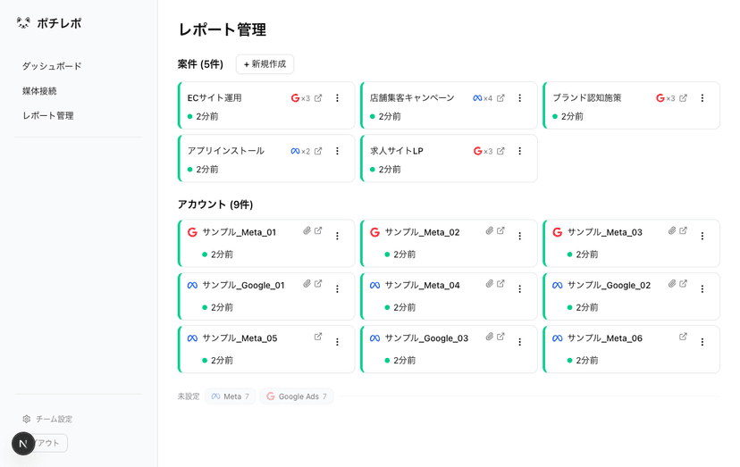
Task: Open external link for サンプル_Meta_04
Action: coord(500,283)
